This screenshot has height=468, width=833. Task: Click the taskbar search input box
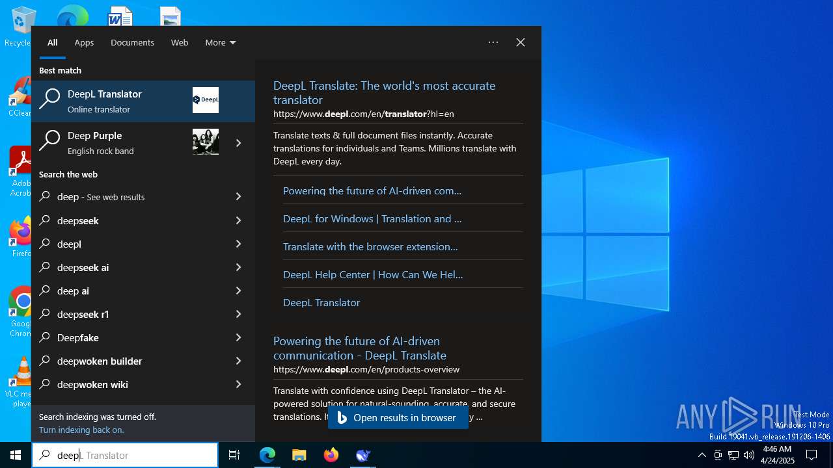click(x=125, y=455)
